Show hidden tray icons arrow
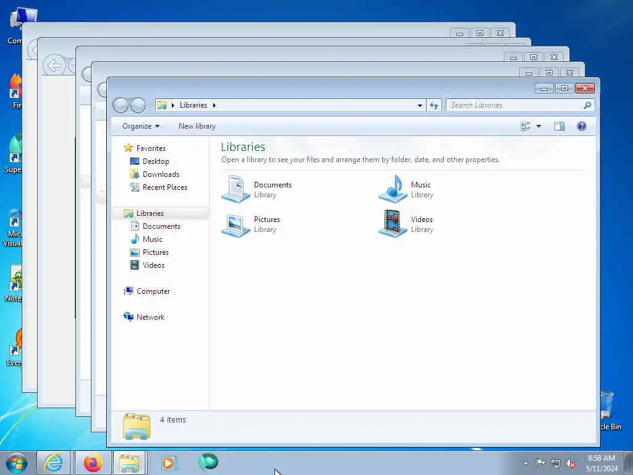The width and height of the screenshot is (633, 475). pyautogui.click(x=525, y=463)
